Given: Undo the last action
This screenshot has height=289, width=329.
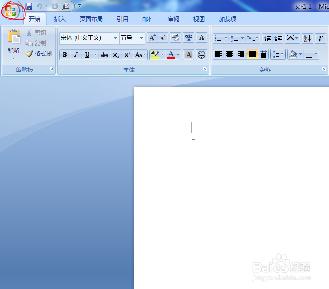Looking at the screenshot, I should point(39,6).
